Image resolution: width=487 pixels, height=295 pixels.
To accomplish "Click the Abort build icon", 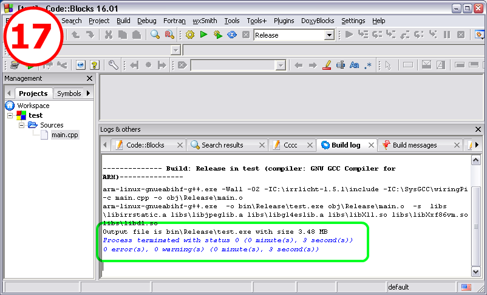I will click(x=246, y=35).
